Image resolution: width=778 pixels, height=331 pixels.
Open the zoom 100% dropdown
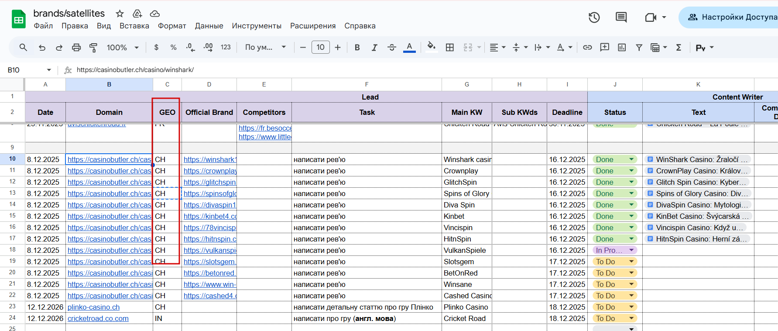(123, 48)
